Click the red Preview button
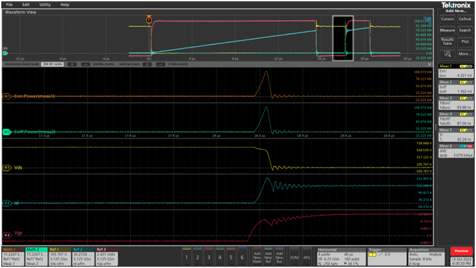The height and width of the screenshot is (268, 476). (x=462, y=251)
